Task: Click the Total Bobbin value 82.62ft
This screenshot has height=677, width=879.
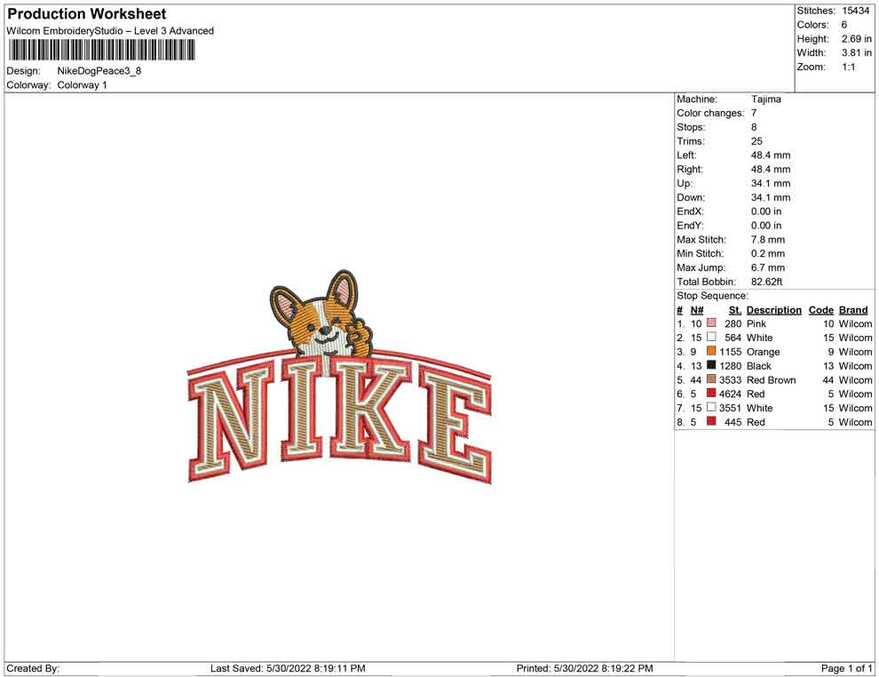Action: [766, 282]
